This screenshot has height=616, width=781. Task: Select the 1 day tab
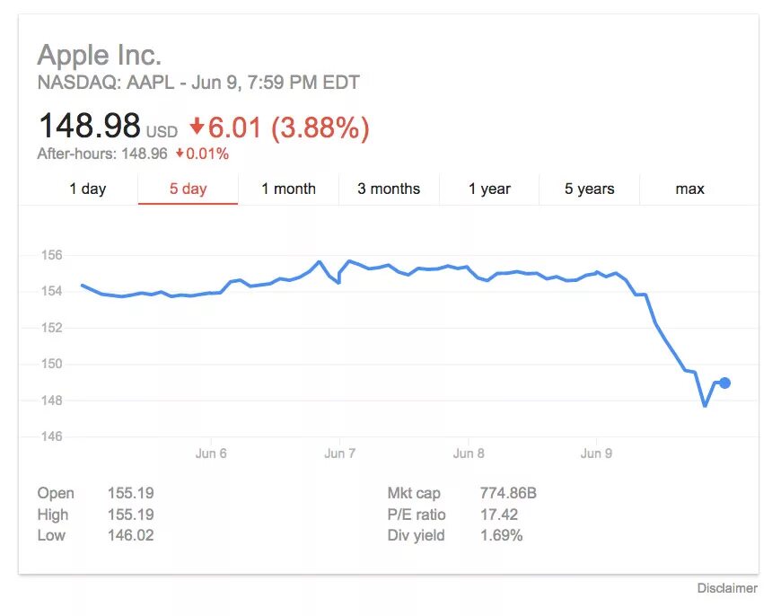(87, 189)
